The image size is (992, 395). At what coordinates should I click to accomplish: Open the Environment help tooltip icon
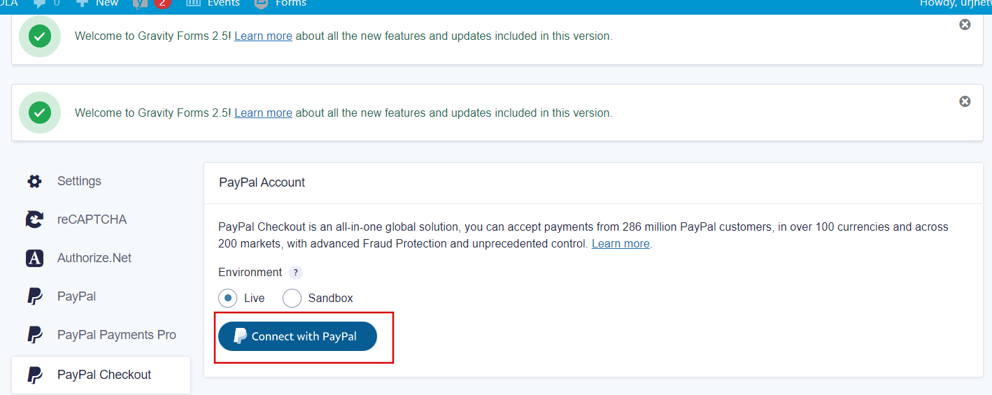click(x=296, y=273)
